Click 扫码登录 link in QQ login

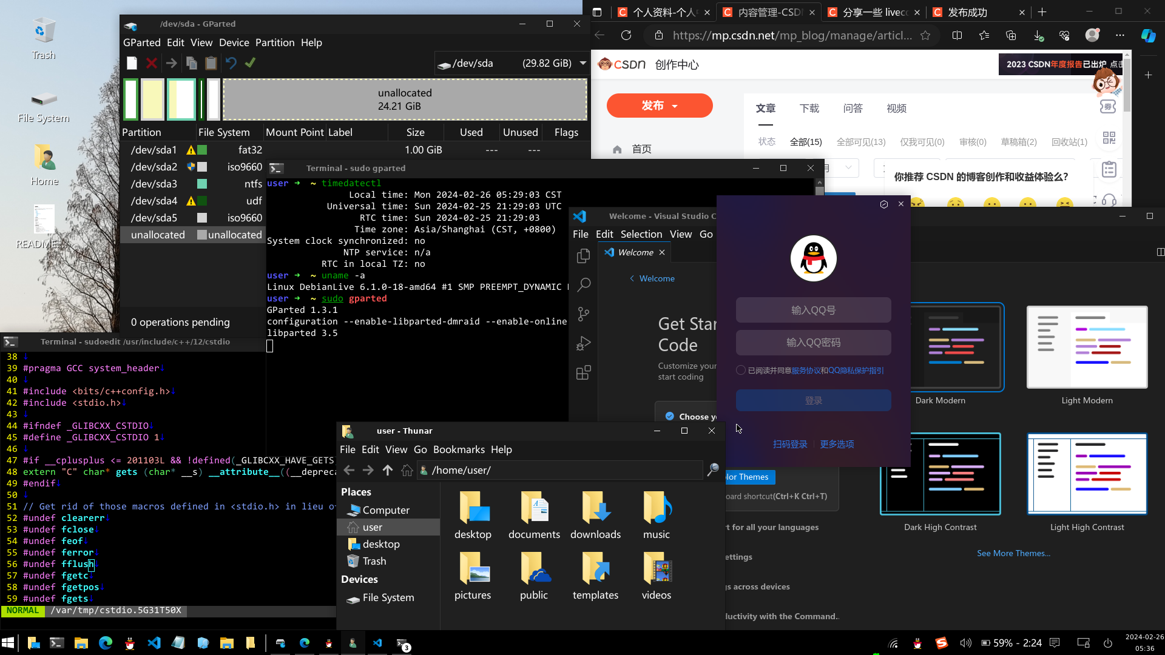pyautogui.click(x=790, y=444)
